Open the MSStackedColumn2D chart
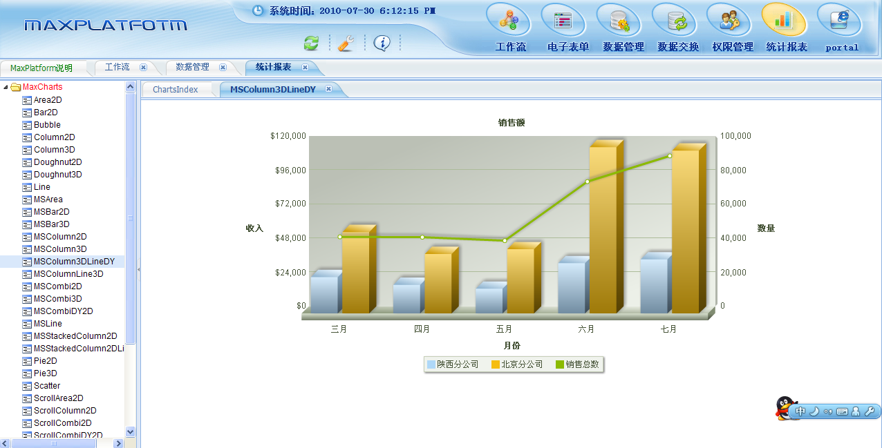This screenshot has width=882, height=448. tap(75, 336)
